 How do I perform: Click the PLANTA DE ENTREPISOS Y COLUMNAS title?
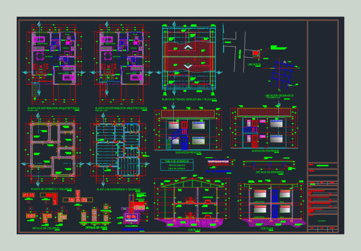pyautogui.click(x=119, y=189)
